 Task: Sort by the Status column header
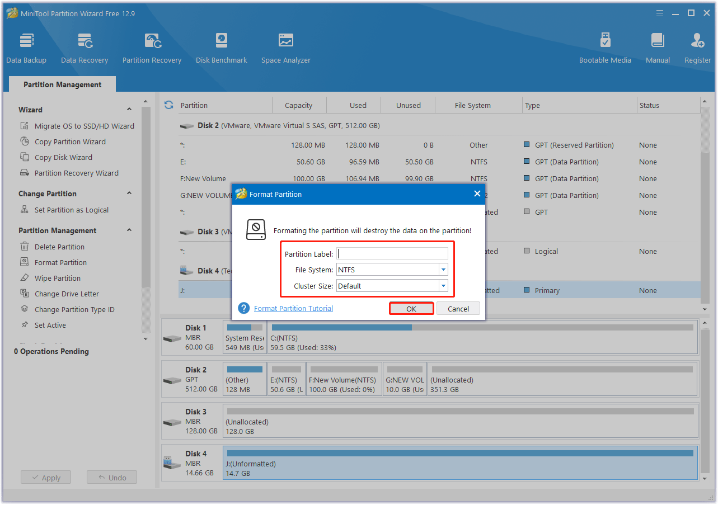[x=668, y=105]
